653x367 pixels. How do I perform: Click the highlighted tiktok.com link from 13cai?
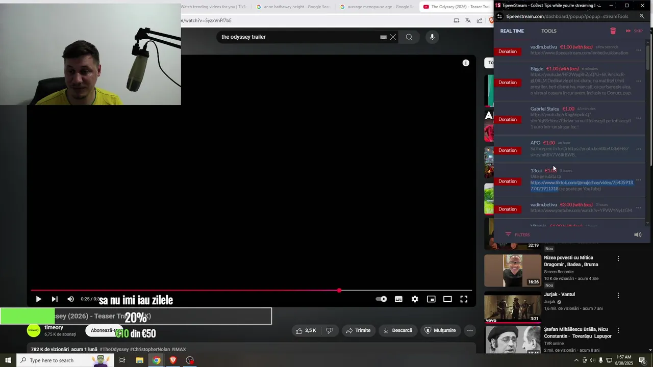tap(582, 186)
